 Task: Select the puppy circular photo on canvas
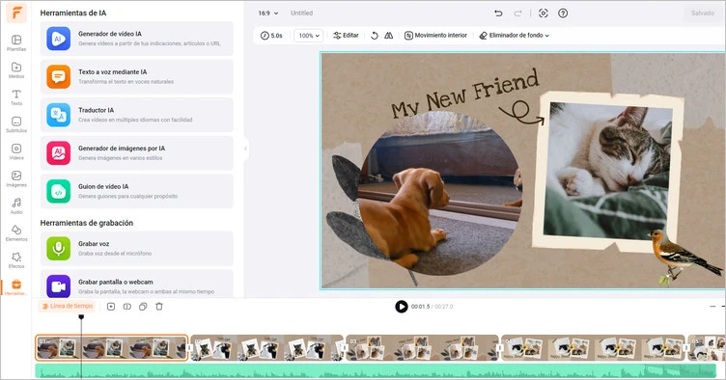click(440, 194)
